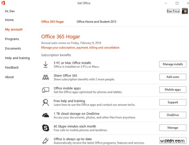Click the Dan Price account name

point(173,11)
